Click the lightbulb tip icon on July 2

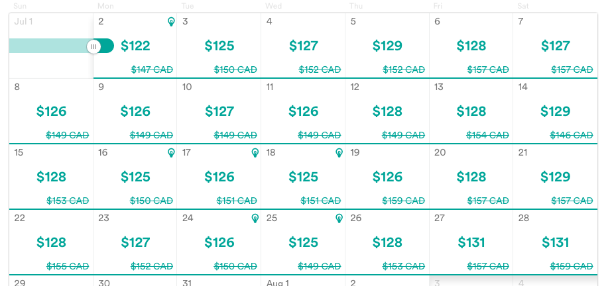coord(171,22)
